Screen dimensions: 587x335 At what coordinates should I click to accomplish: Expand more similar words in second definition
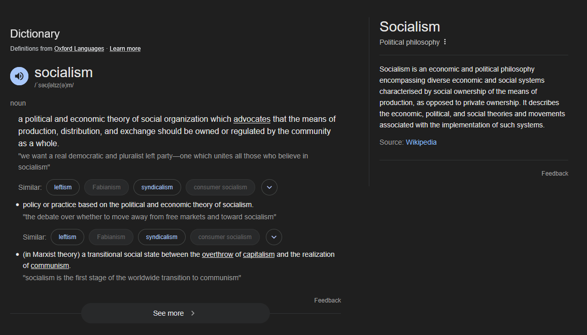pyautogui.click(x=273, y=237)
